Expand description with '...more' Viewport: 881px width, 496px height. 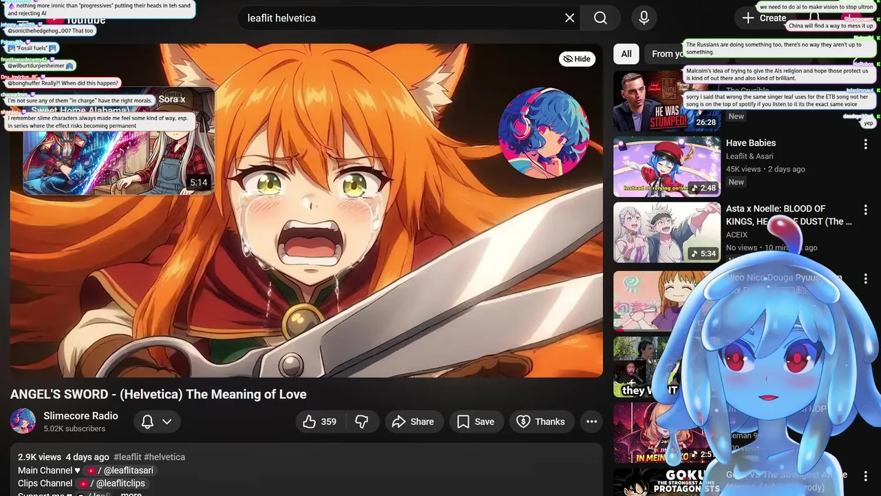tap(131, 494)
